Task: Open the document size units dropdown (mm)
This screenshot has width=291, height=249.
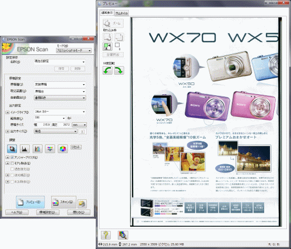Action: click(x=79, y=124)
